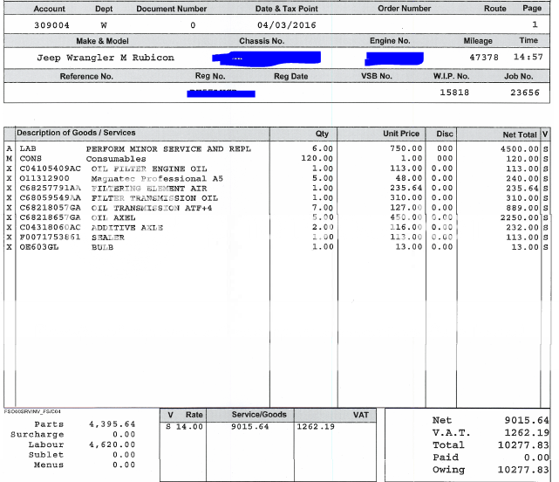559x482 pixels.
Task: Click the SEALER description
Action: click(108, 238)
